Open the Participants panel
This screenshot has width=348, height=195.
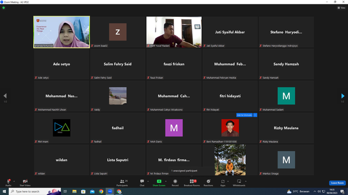[x=122, y=183]
